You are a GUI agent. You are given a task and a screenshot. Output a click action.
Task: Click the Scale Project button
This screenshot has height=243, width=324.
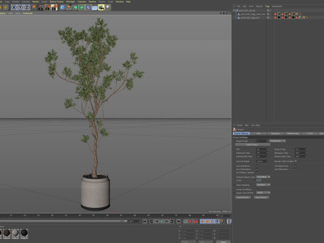[252, 144]
